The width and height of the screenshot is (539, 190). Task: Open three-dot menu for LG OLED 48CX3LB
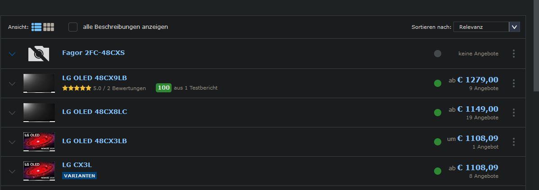click(x=514, y=142)
